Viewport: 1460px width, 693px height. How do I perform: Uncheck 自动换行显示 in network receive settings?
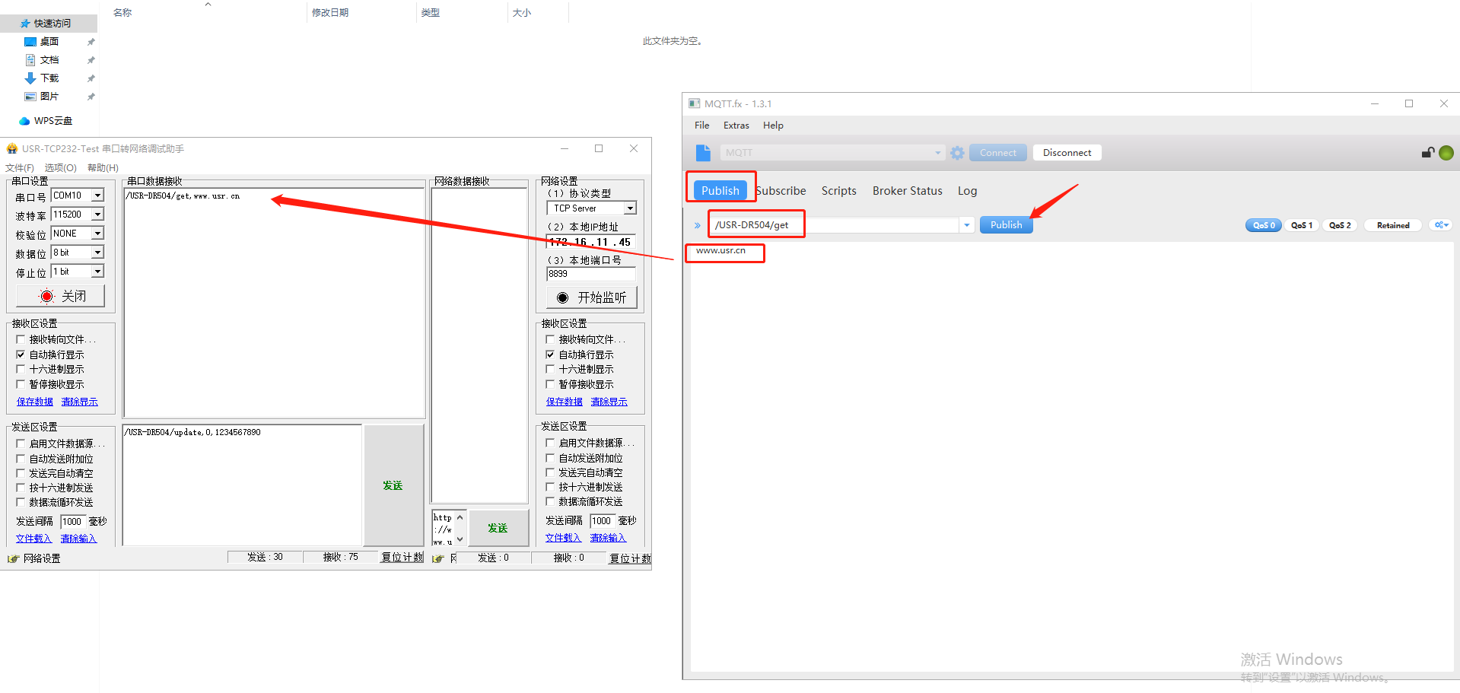(551, 354)
